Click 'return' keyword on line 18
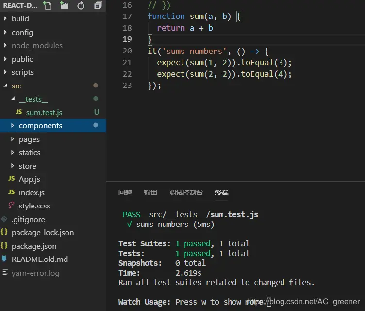This screenshot has width=365, height=311. coord(171,28)
